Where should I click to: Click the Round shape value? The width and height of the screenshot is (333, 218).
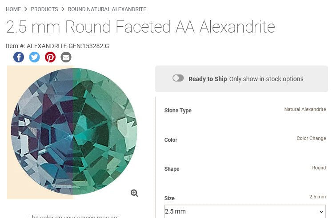(x=319, y=168)
